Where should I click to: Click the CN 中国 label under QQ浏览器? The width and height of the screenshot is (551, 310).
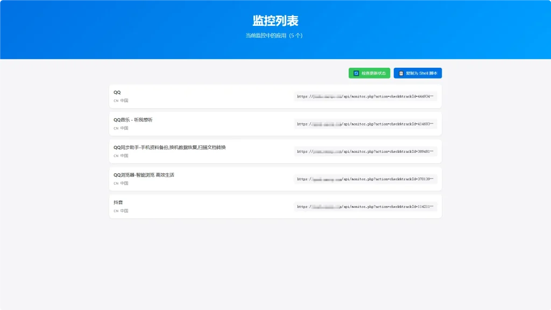(121, 183)
